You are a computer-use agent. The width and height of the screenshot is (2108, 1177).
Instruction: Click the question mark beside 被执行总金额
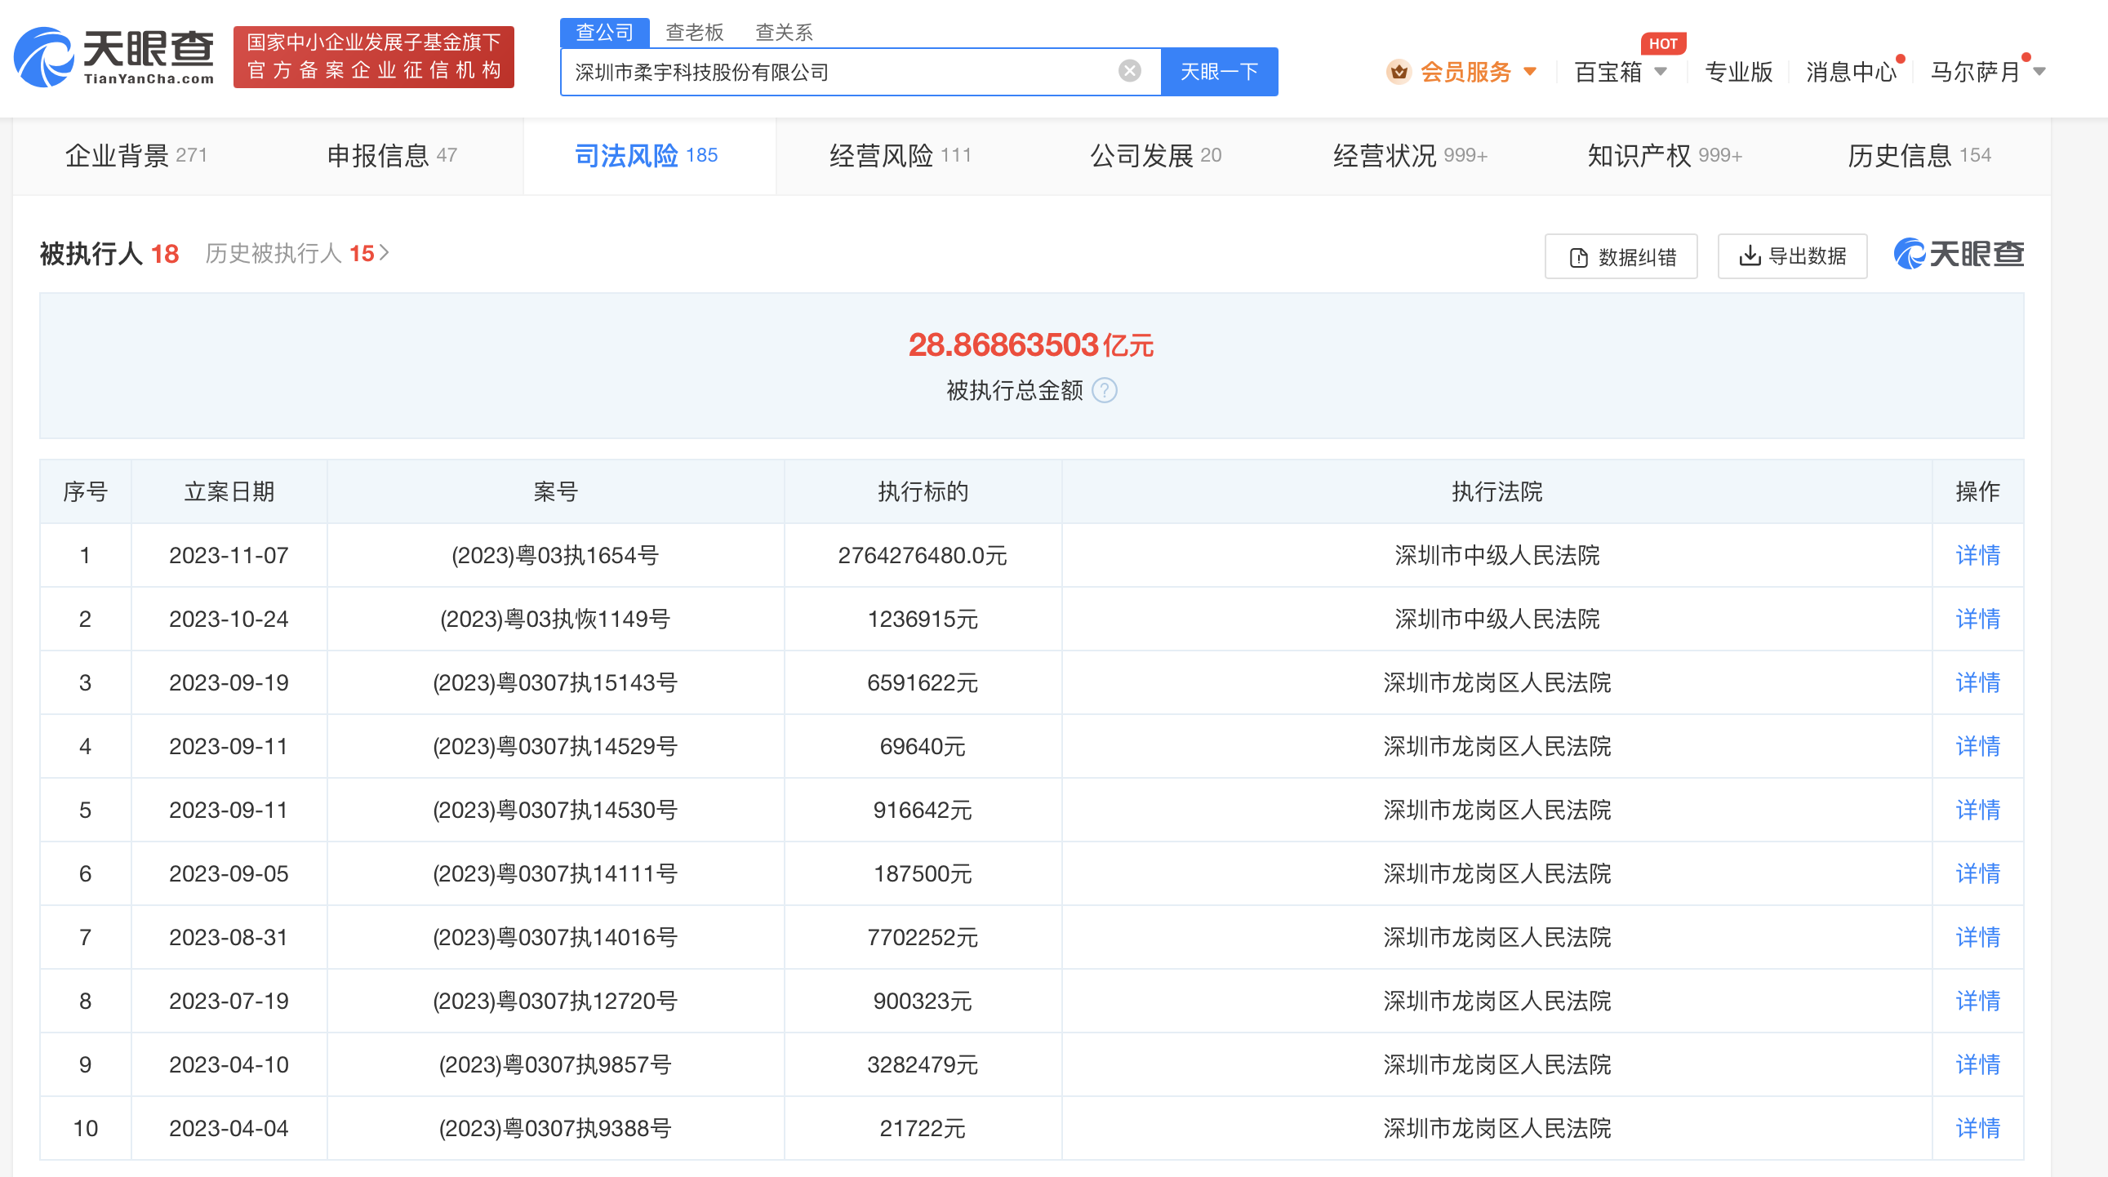[1106, 391]
